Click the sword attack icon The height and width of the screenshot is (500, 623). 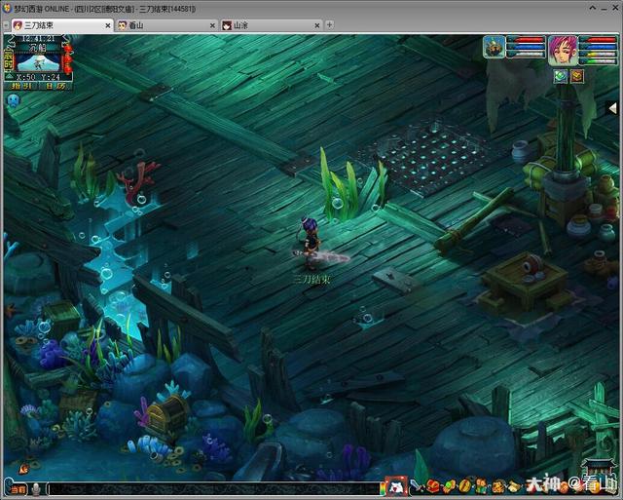[x=418, y=485]
